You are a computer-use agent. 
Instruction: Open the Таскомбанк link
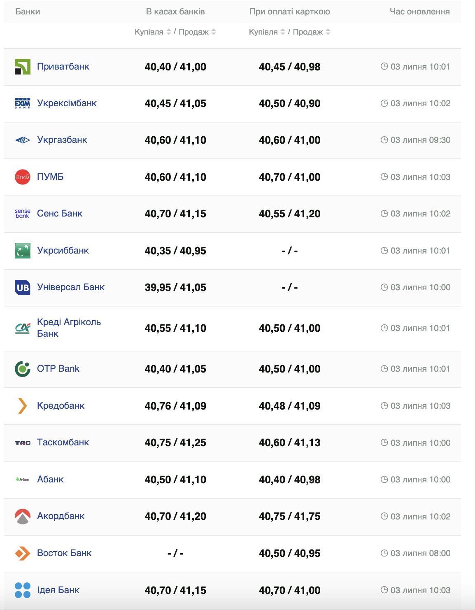(63, 442)
